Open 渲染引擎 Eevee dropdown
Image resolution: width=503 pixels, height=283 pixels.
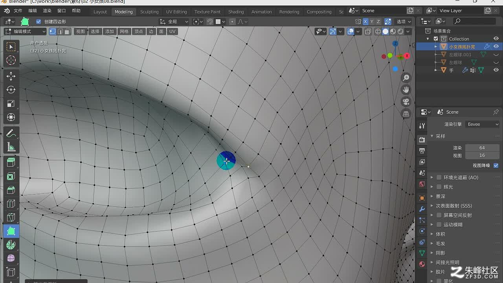tap(483, 124)
